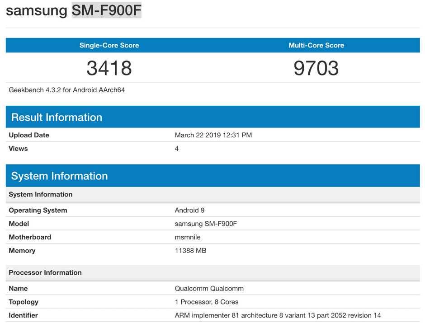Select the single-core score 3418
The height and width of the screenshot is (323, 425).
[109, 68]
